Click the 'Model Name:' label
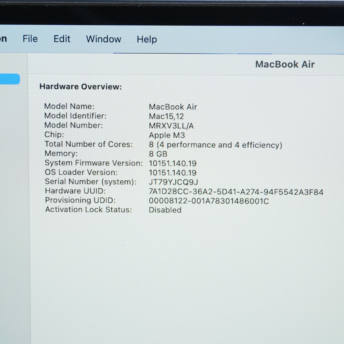Screen dimensions: 344x344 [69, 106]
